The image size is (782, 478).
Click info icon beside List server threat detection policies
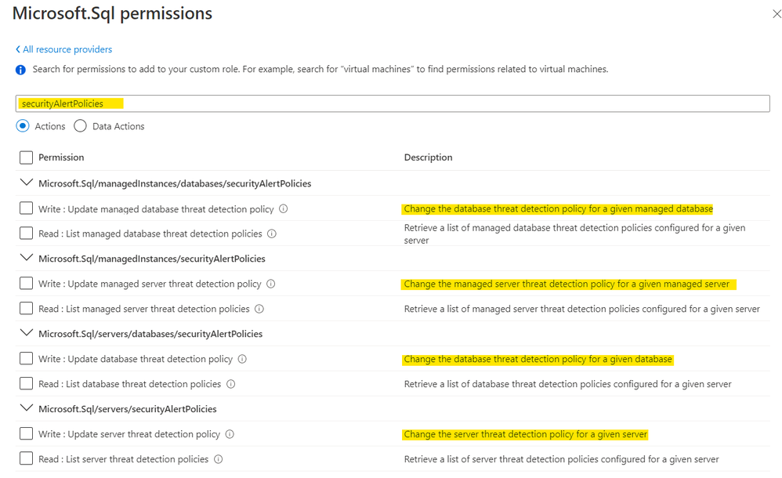pyautogui.click(x=219, y=459)
